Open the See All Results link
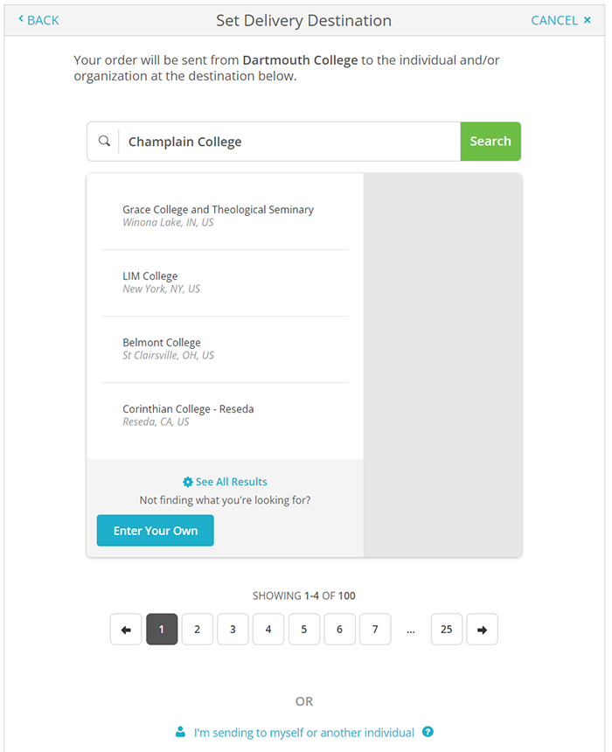 (231, 482)
